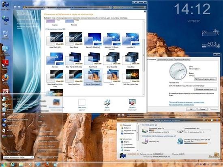Select Libraries in Explorer navigation pane
Image resolution: width=223 pixels, height=167 pixels.
pos(126,139)
